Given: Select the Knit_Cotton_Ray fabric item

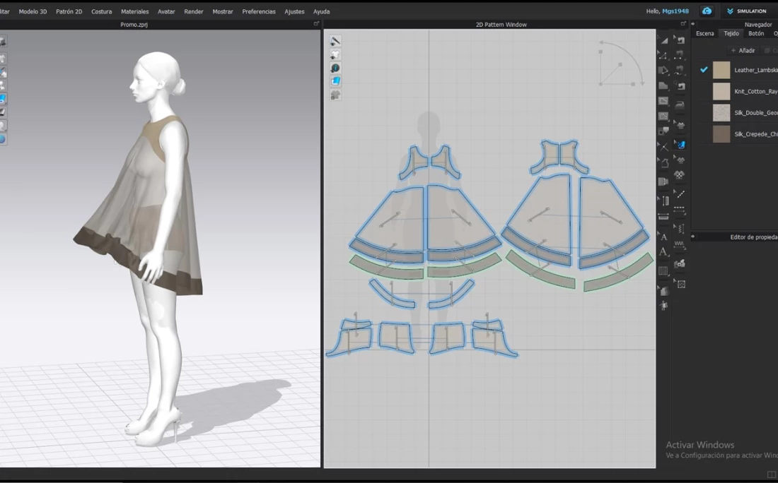Looking at the screenshot, I should click(x=755, y=92).
